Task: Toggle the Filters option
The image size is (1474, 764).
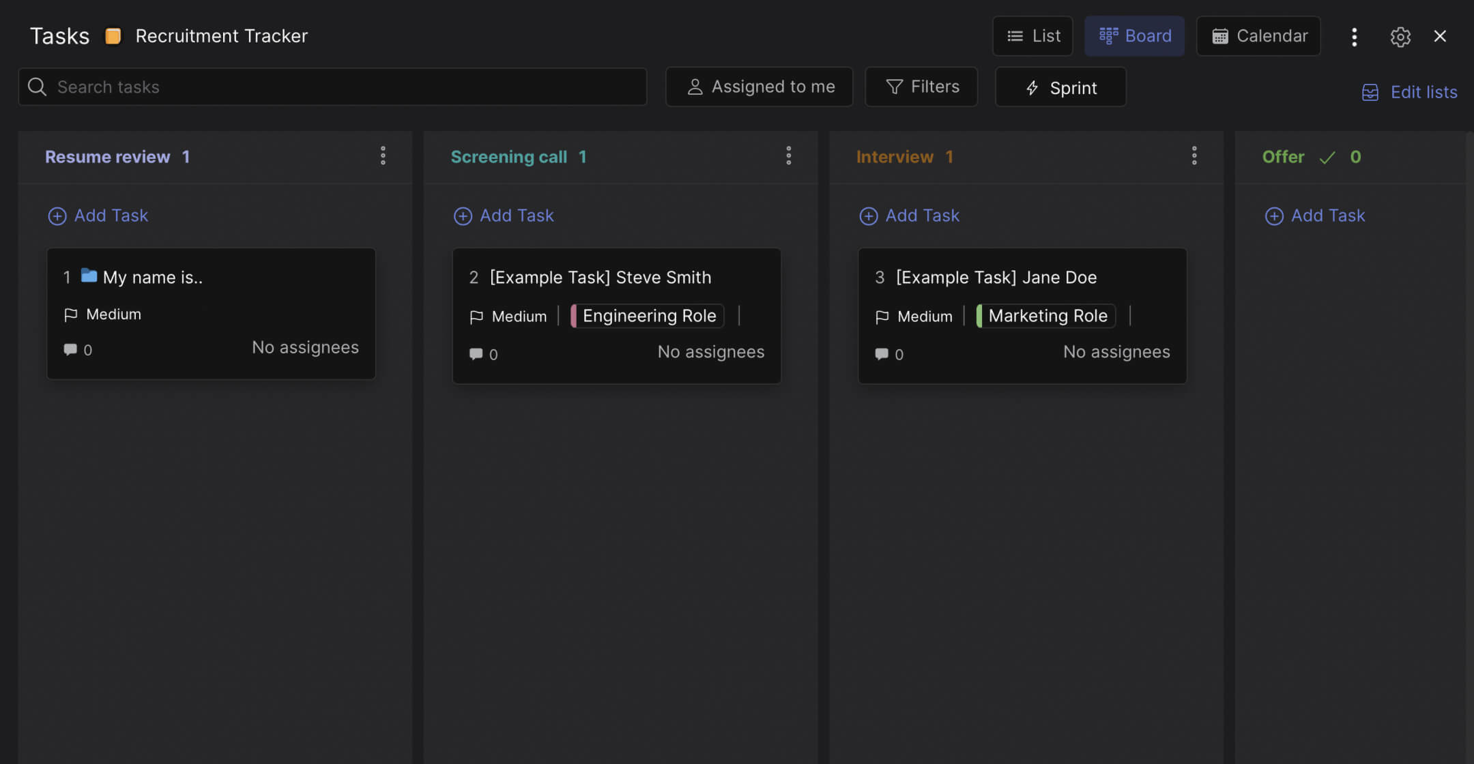Action: (x=921, y=87)
